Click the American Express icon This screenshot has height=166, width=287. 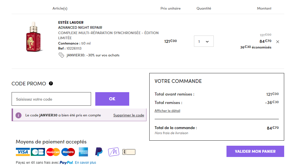click(x=83, y=152)
